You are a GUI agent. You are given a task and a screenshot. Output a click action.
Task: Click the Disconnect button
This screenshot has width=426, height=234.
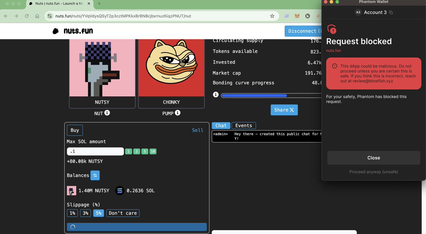303,31
